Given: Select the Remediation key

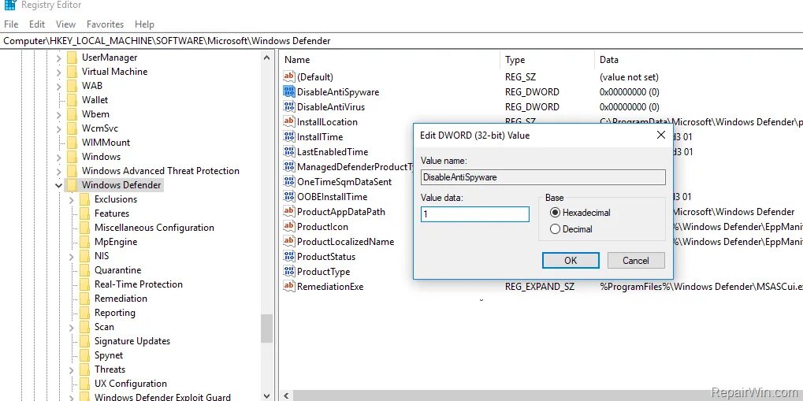Looking at the screenshot, I should click(121, 299).
